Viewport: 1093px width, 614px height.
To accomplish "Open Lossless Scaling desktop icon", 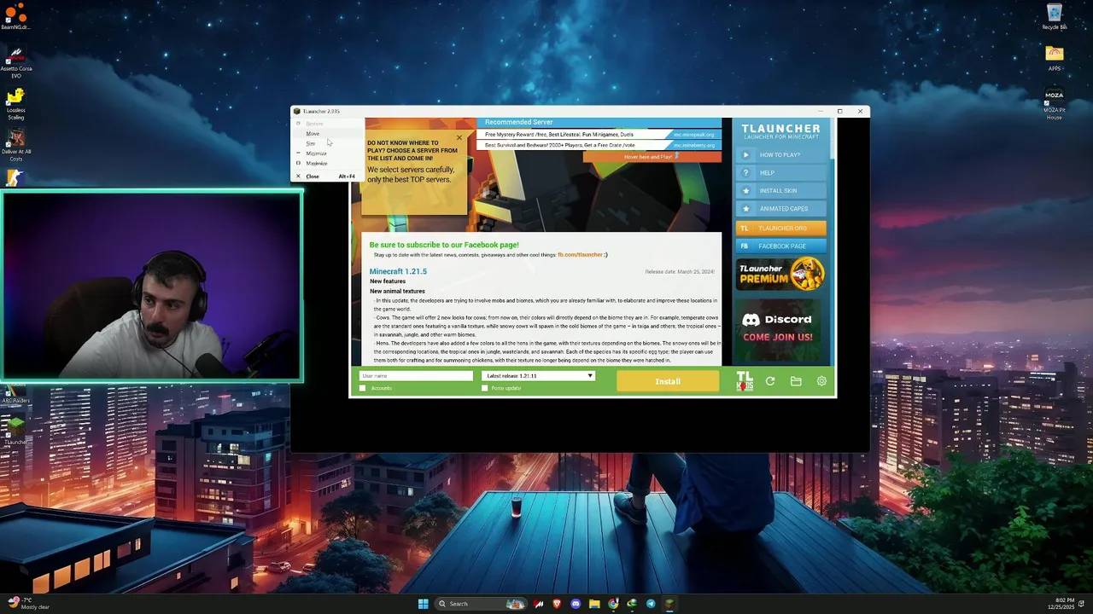I will coord(15,102).
